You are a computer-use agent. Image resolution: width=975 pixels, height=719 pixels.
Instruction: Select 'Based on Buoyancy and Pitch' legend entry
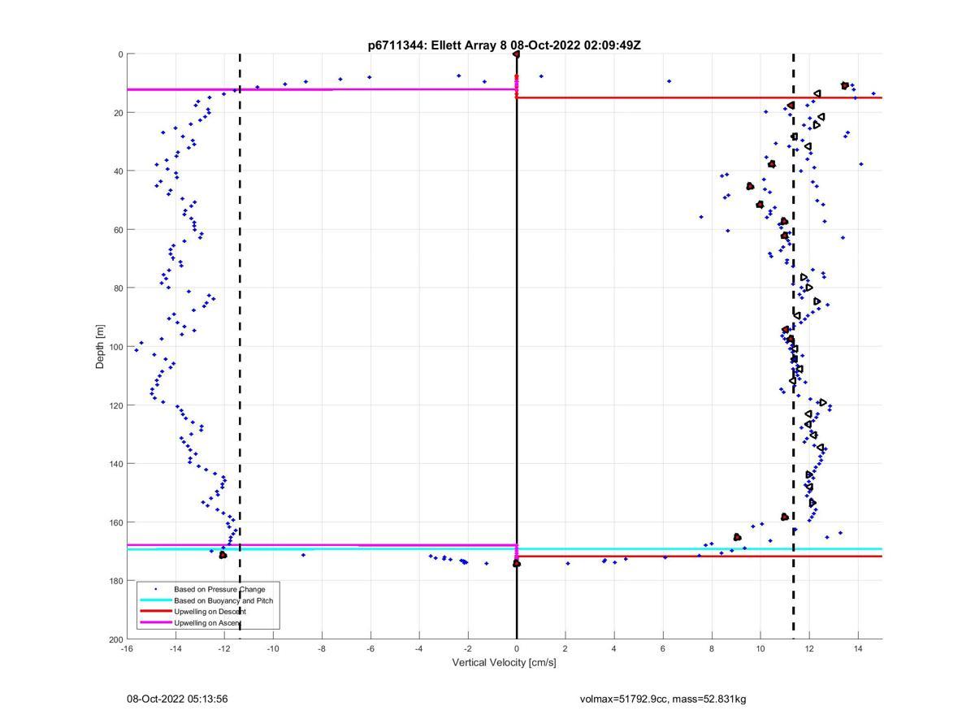[x=223, y=600]
